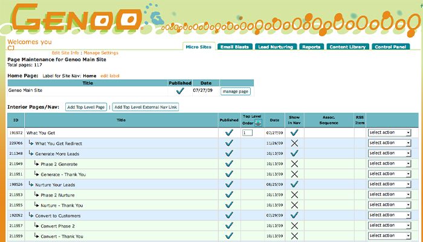The width and height of the screenshot is (423, 242).
Task: Click Published checkmark for Genoo Main Site
Action: (179, 91)
